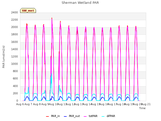Viewport: 161px width, 121px height.
Task: Click the Aug 10 peak above 2200
Action: 52,18
